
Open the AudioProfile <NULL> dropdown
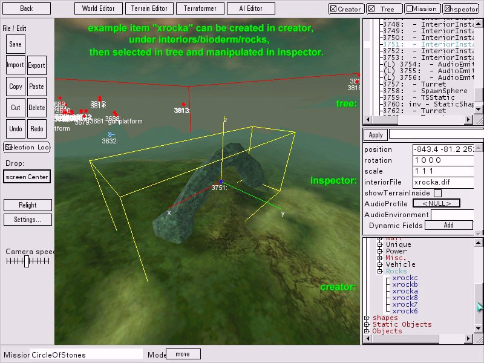436,203
